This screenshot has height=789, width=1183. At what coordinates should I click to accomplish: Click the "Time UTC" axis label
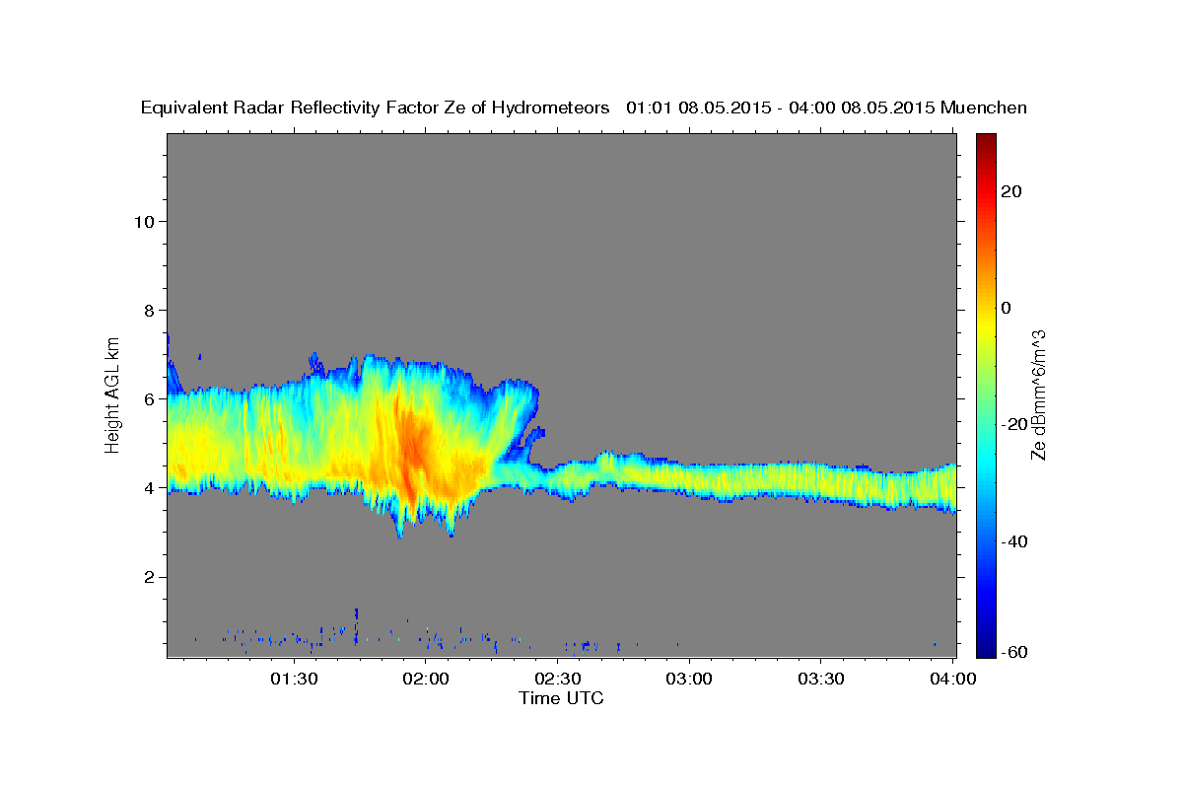click(x=561, y=698)
